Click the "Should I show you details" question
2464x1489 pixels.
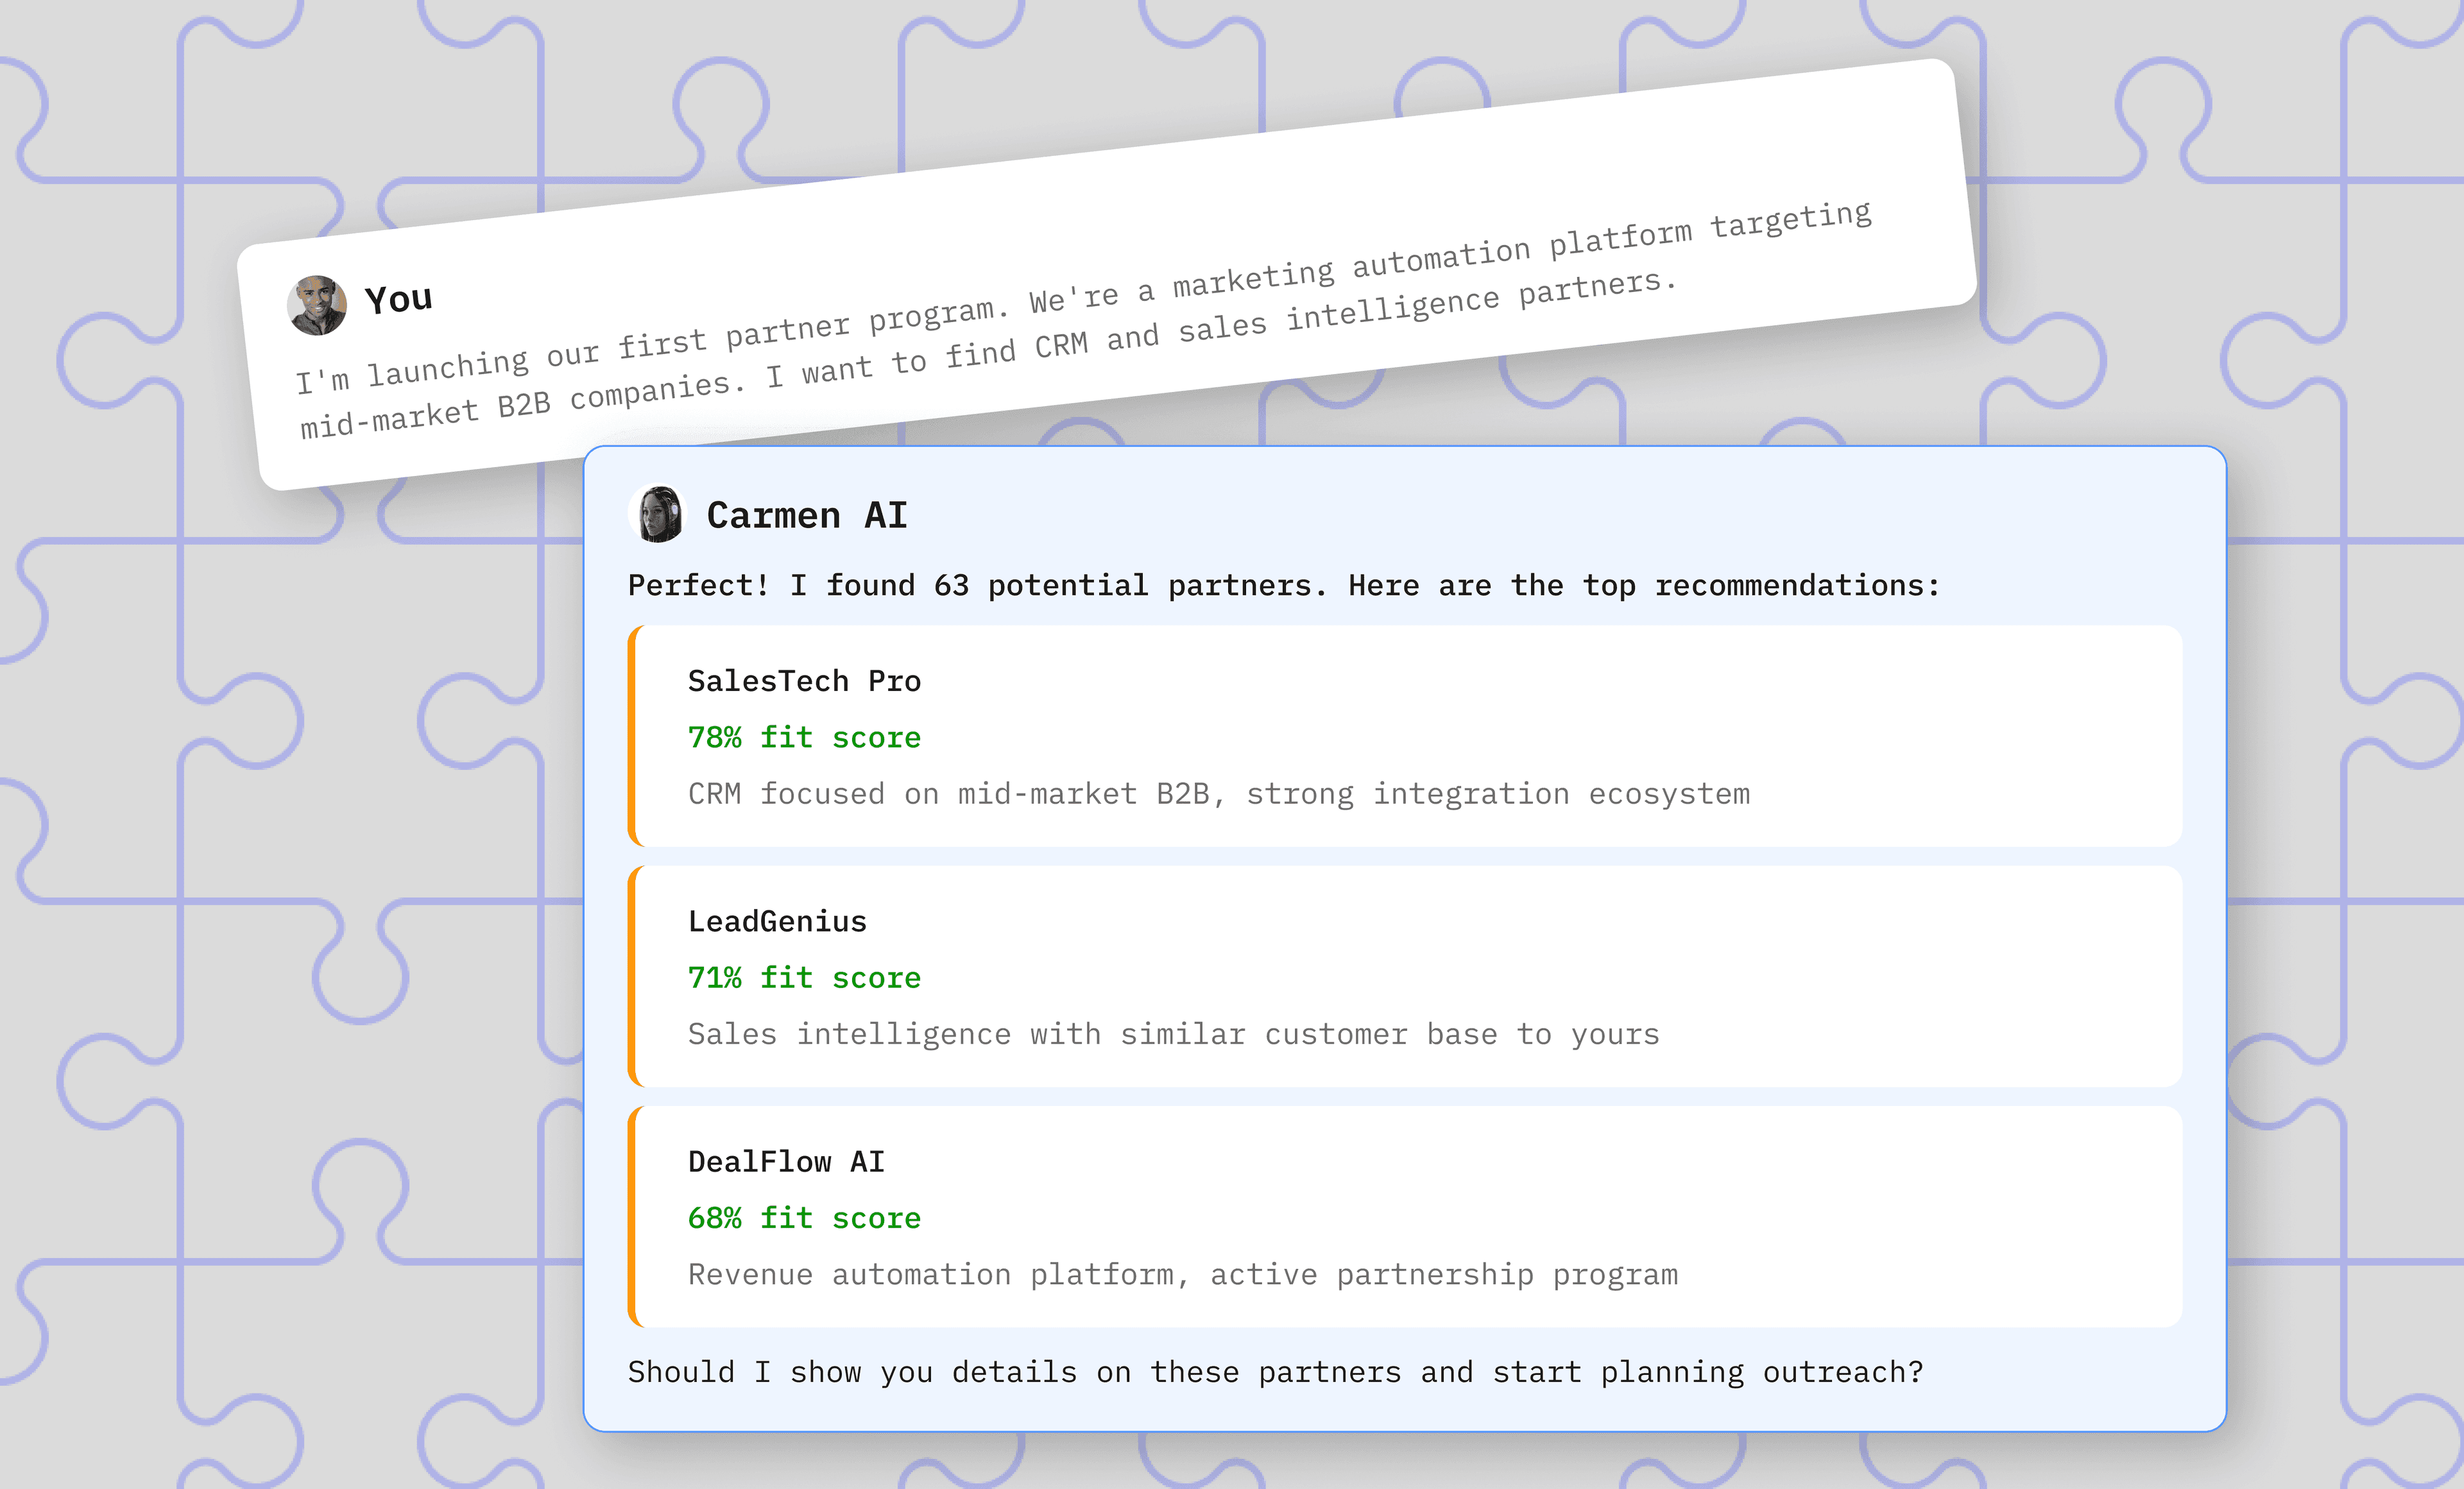pyautogui.click(x=1275, y=1372)
